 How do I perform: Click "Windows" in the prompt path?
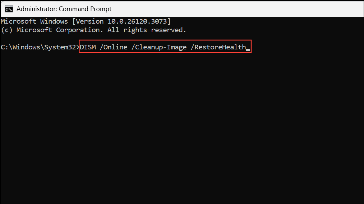click(x=26, y=47)
